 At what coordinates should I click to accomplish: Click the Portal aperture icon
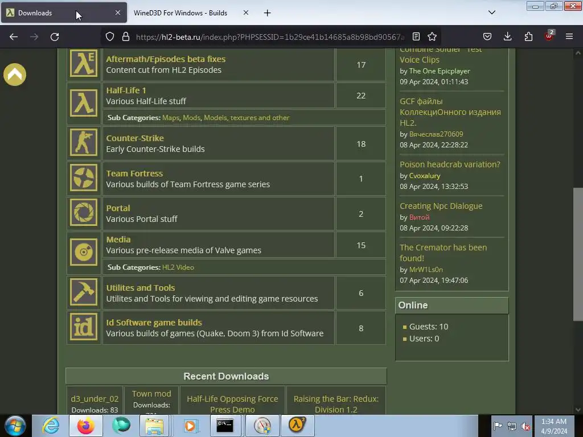[x=84, y=213]
